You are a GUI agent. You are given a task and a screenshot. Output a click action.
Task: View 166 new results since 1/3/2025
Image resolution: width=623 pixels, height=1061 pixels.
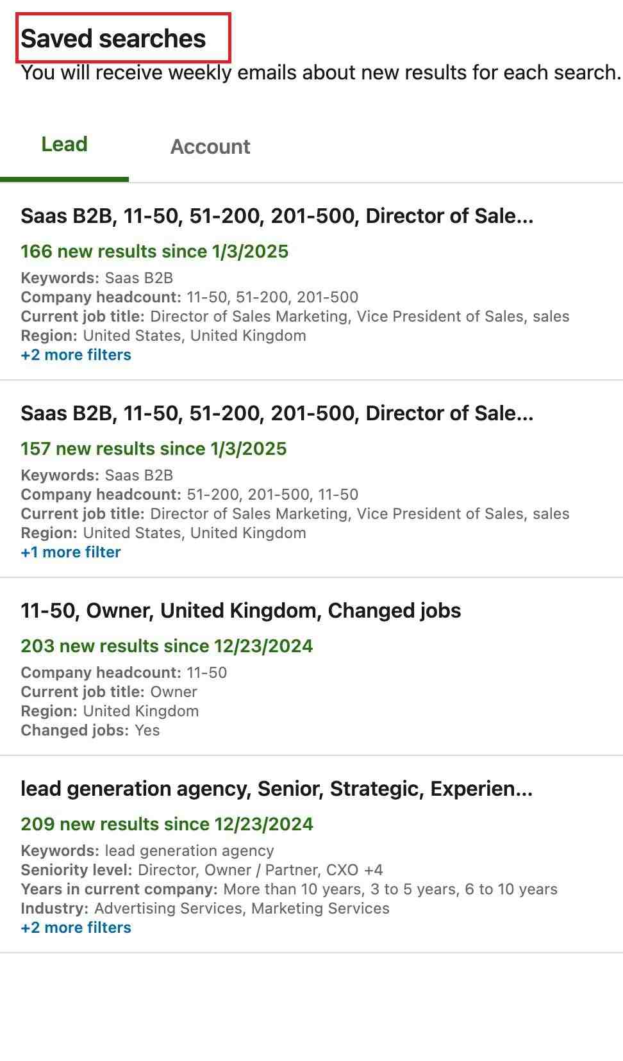click(154, 251)
